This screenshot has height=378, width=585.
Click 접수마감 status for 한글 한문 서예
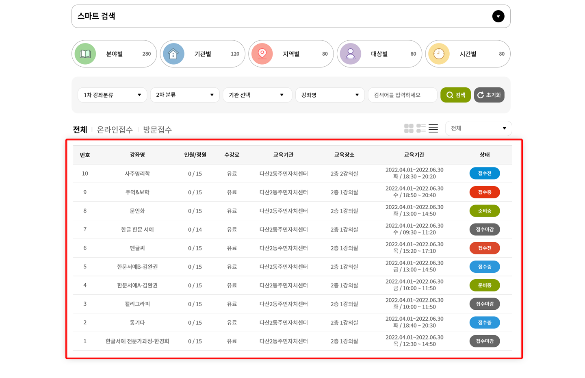[x=485, y=229]
